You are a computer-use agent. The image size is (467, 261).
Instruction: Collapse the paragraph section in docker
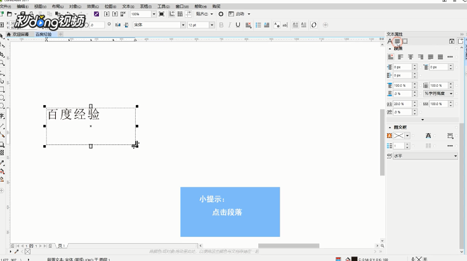(390, 49)
